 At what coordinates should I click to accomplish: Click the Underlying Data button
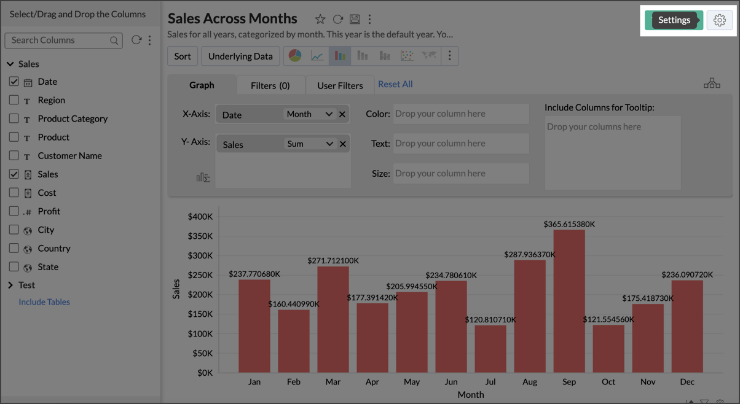[x=240, y=56]
